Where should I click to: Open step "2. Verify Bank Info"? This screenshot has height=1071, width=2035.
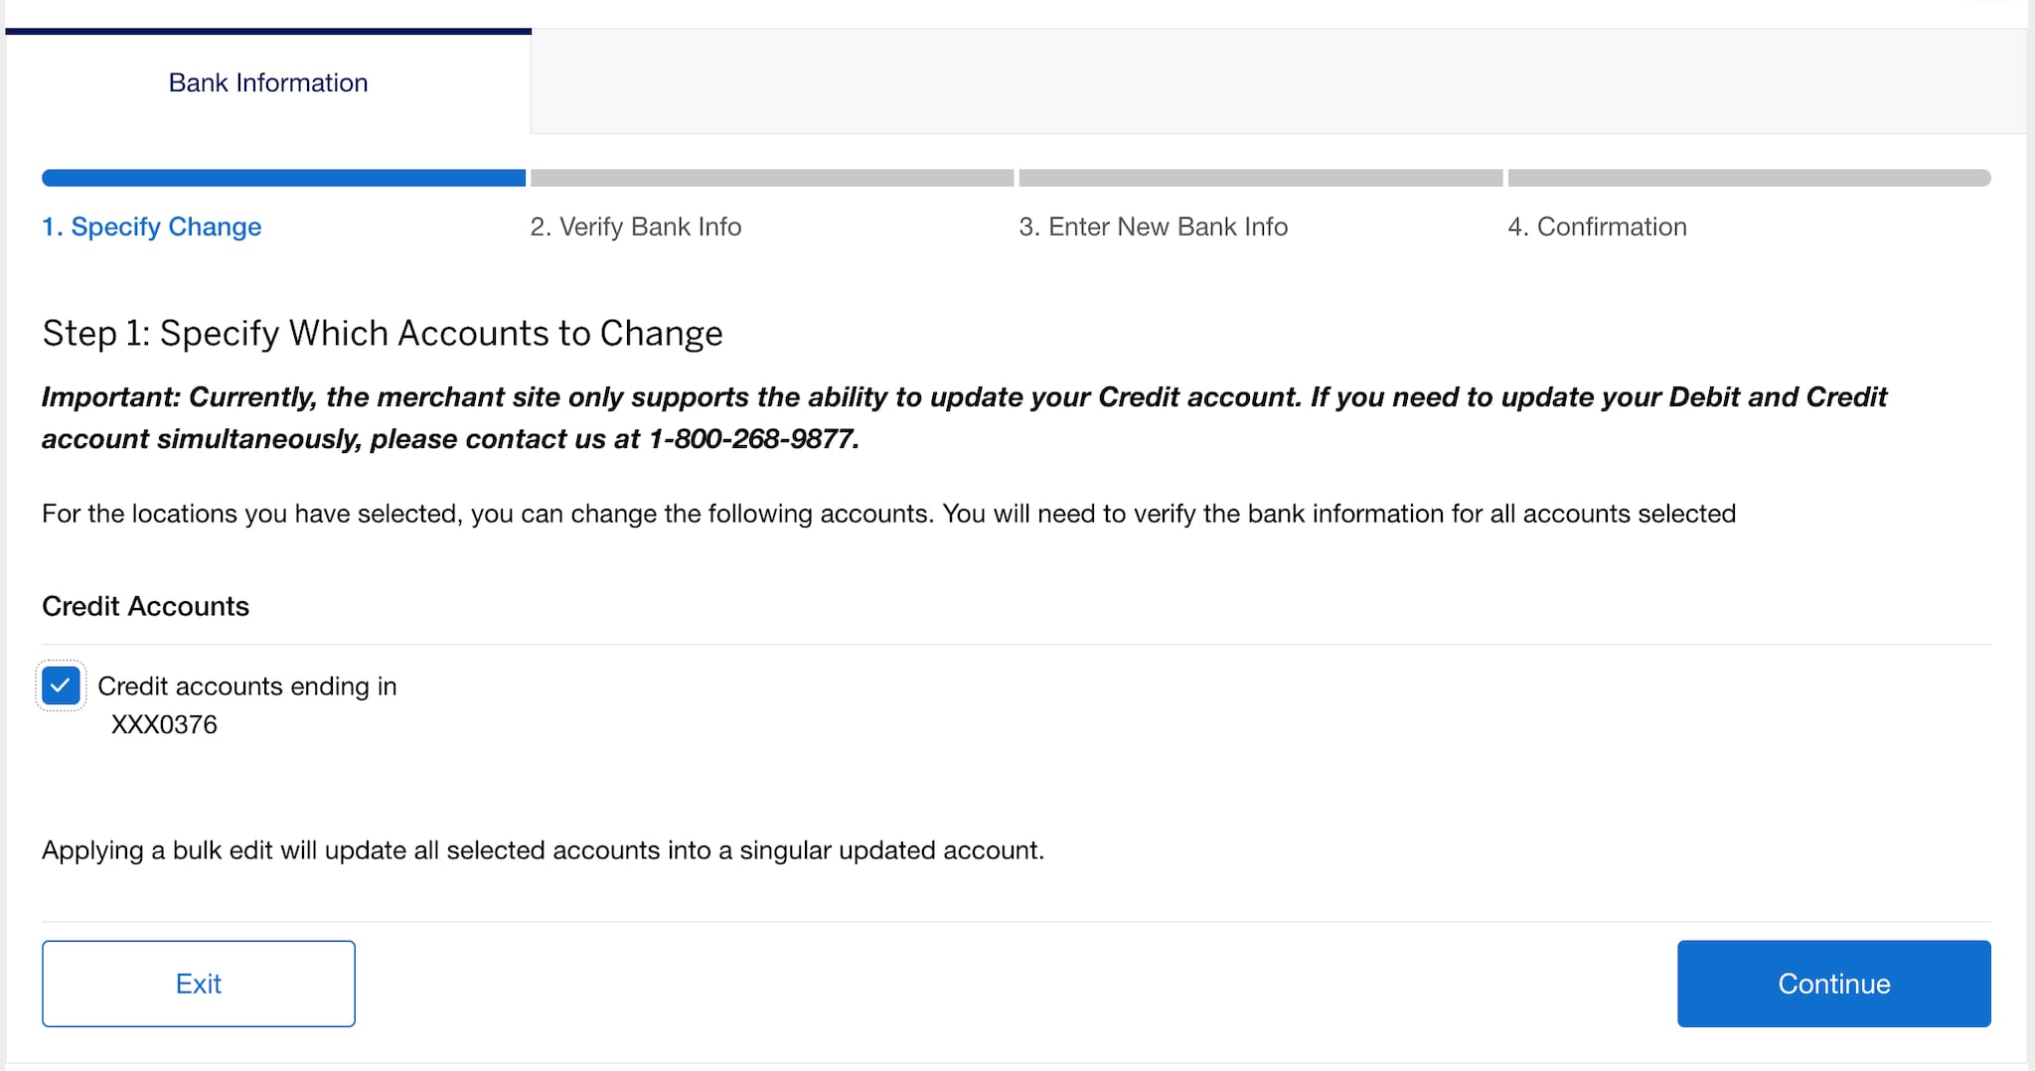(x=636, y=227)
